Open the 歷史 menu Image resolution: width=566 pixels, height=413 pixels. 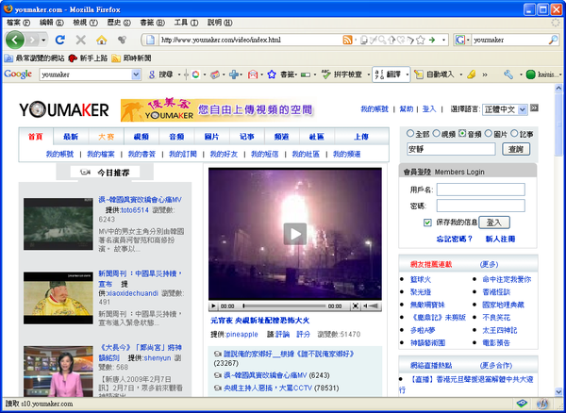tap(119, 23)
